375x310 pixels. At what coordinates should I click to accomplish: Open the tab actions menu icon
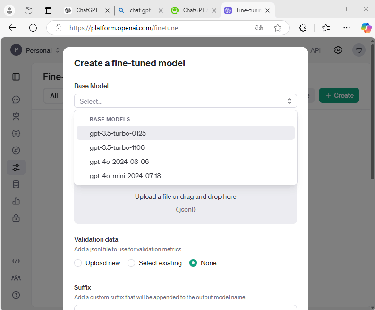click(x=48, y=10)
